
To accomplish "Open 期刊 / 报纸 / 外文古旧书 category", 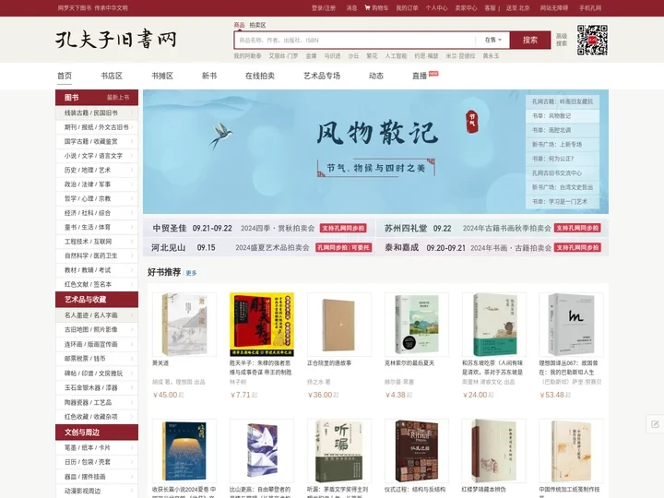I will [97, 127].
